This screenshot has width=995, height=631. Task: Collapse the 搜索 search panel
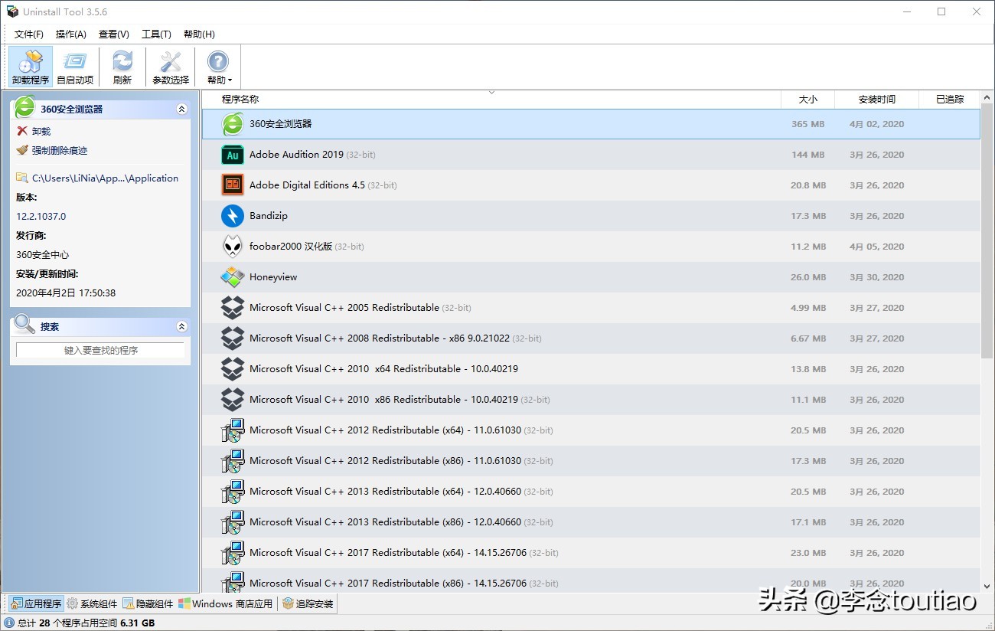coord(181,325)
